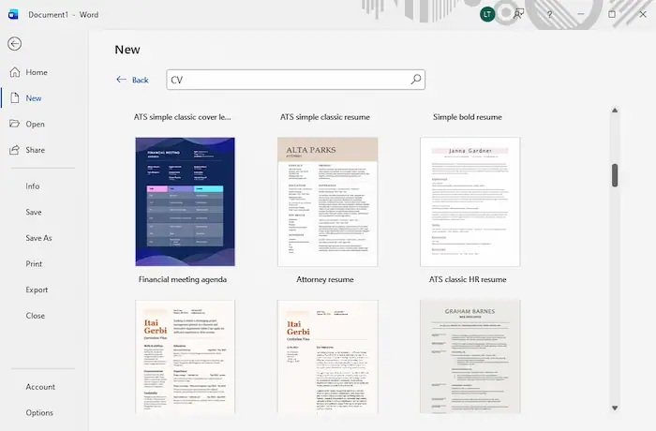Click the search magnifier icon
Image resolution: width=656 pixels, height=431 pixels.
tap(416, 79)
